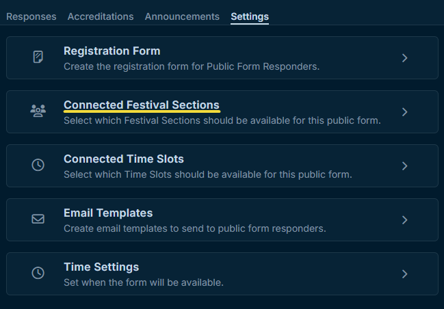Viewport: 444px width, 309px height.
Task: Click the Connected Festival Sections people icon
Action: pyautogui.click(x=38, y=111)
